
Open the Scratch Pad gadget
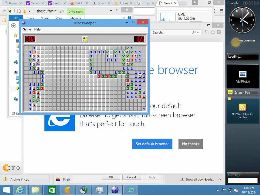(x=242, y=92)
